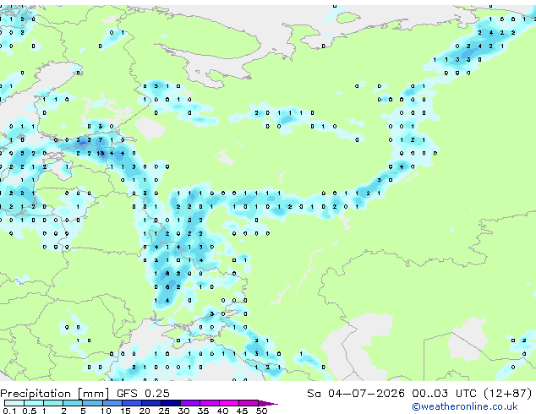Click the legend scale label '40'
Viewport: 536px width, 414px height.
point(222,411)
